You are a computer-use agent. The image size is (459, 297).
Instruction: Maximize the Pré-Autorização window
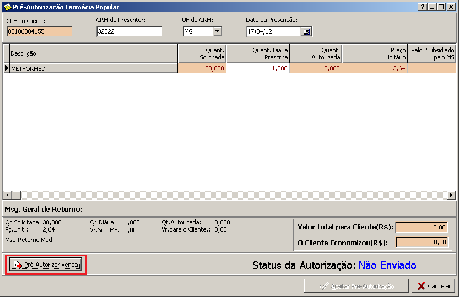(x=441, y=7)
